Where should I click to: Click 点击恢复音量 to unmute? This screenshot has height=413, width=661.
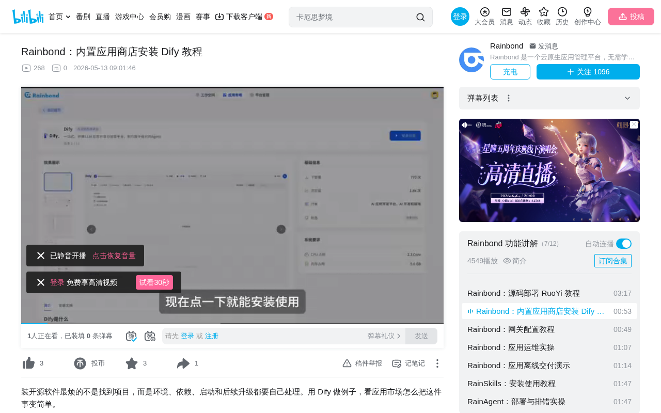(x=114, y=256)
